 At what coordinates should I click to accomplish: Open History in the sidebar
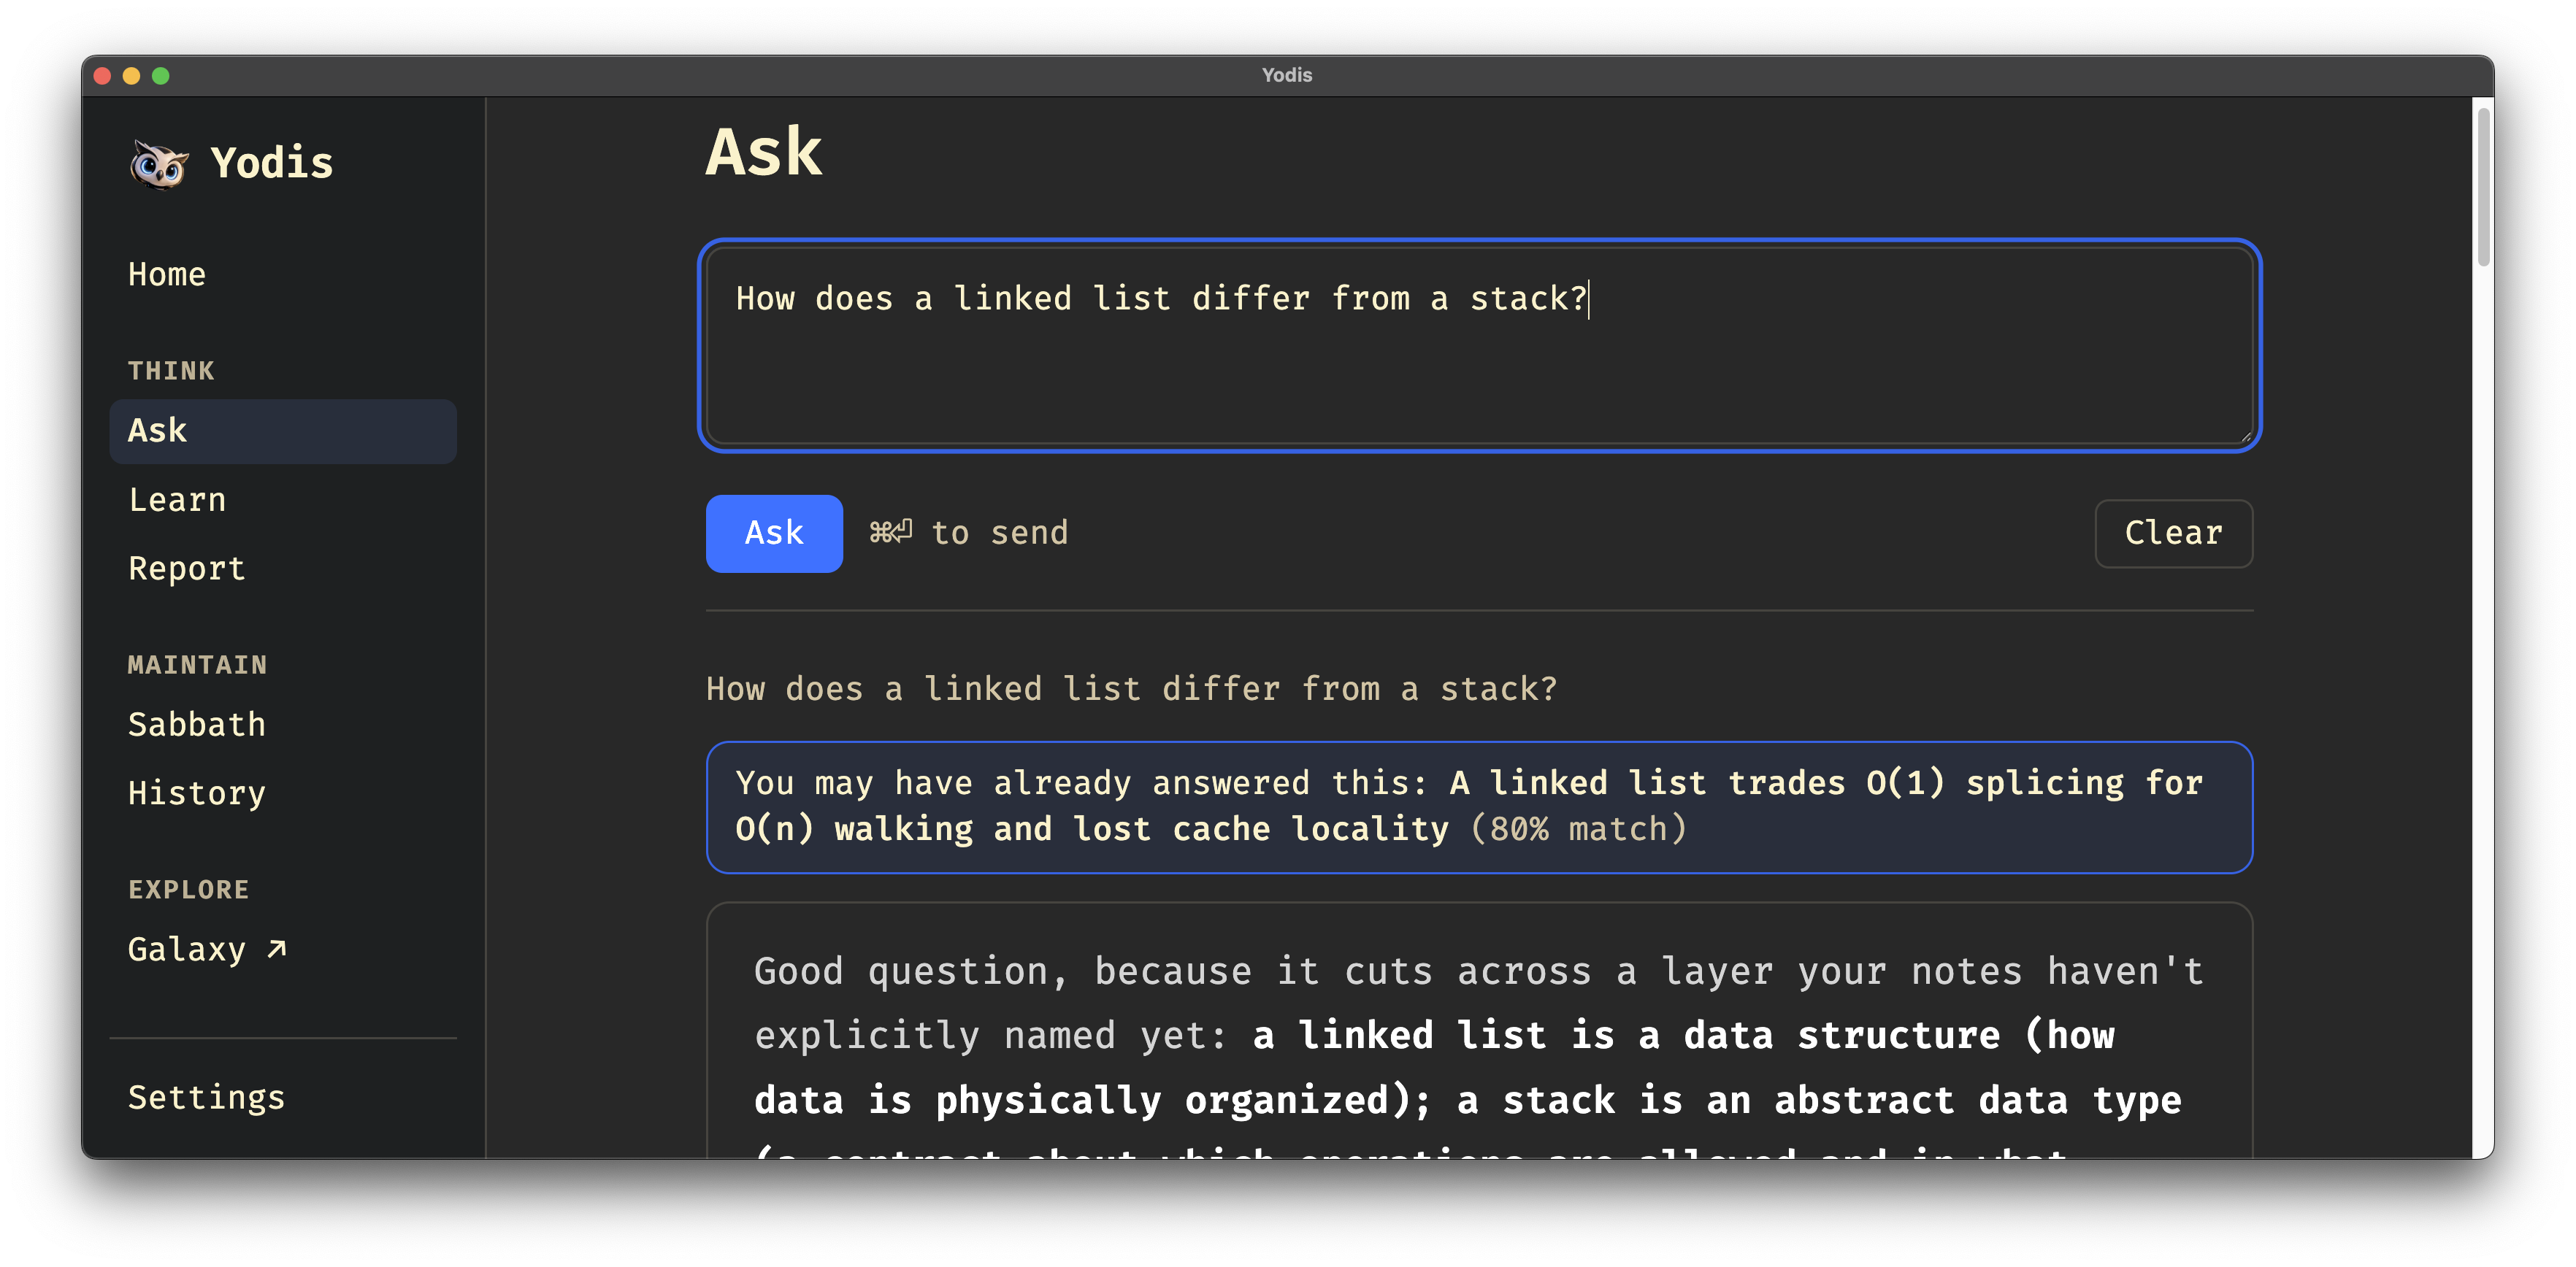(283, 793)
